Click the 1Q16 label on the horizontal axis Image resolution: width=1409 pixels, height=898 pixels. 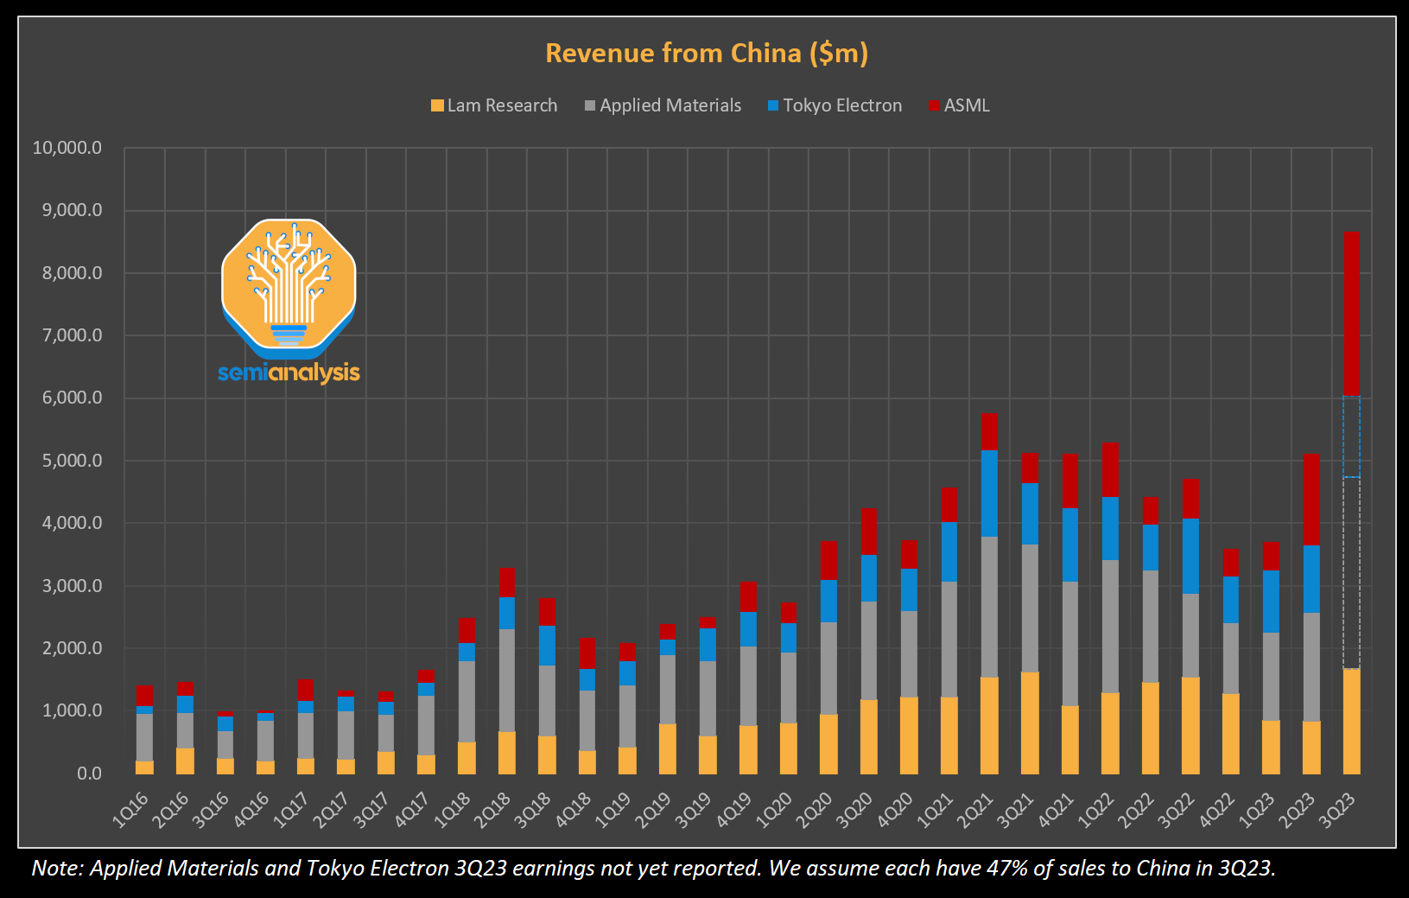tap(130, 810)
